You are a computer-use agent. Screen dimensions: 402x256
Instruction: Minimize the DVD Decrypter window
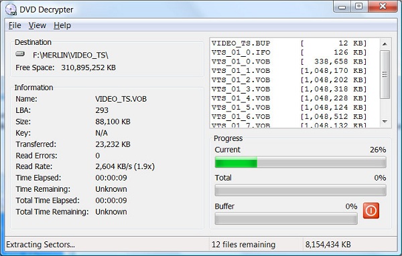[x=342, y=7]
